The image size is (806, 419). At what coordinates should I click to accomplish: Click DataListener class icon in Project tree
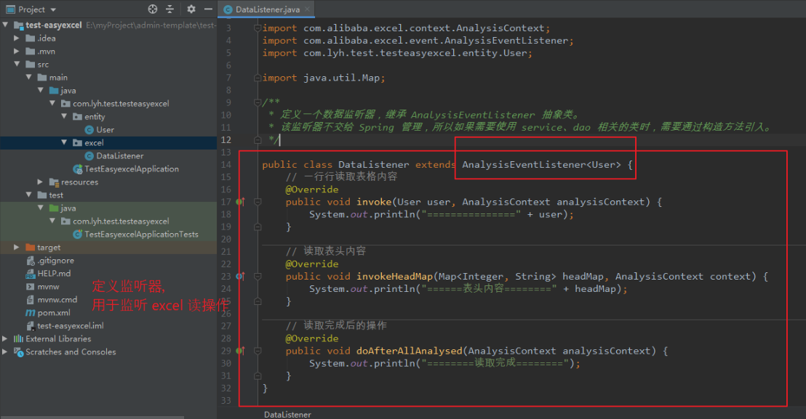coord(89,156)
